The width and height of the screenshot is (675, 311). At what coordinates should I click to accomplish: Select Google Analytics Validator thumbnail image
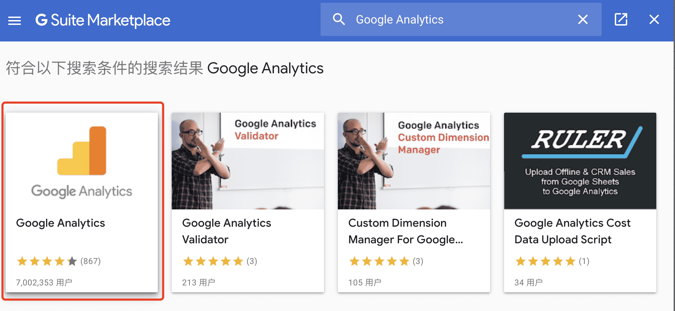point(248,161)
